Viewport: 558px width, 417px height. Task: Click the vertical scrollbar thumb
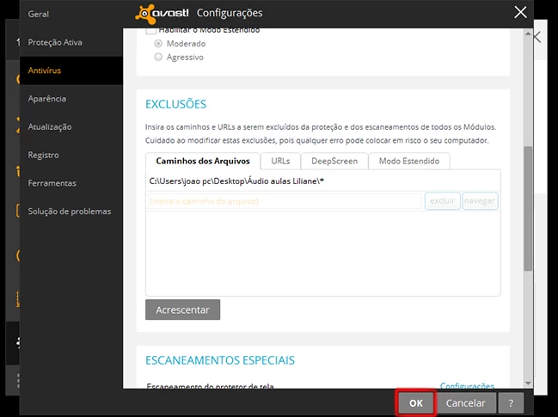[x=528, y=209]
